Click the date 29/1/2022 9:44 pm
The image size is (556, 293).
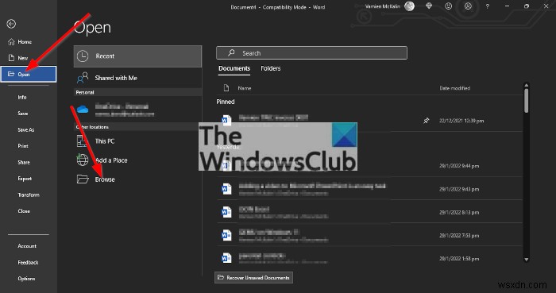coord(459,166)
